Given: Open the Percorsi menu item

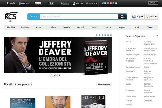Looking at the screenshot, I should pos(80,27).
